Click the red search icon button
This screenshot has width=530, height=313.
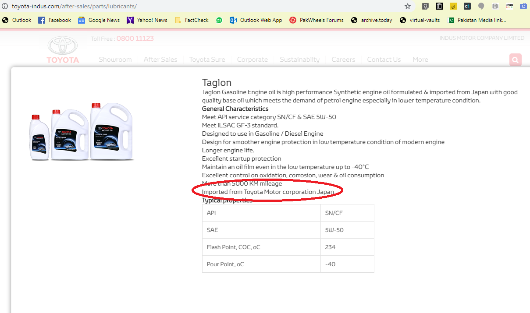point(516,60)
